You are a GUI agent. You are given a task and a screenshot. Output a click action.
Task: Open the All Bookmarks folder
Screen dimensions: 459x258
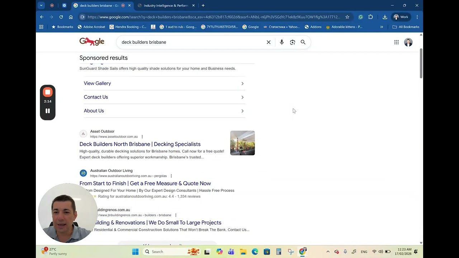pyautogui.click(x=406, y=27)
